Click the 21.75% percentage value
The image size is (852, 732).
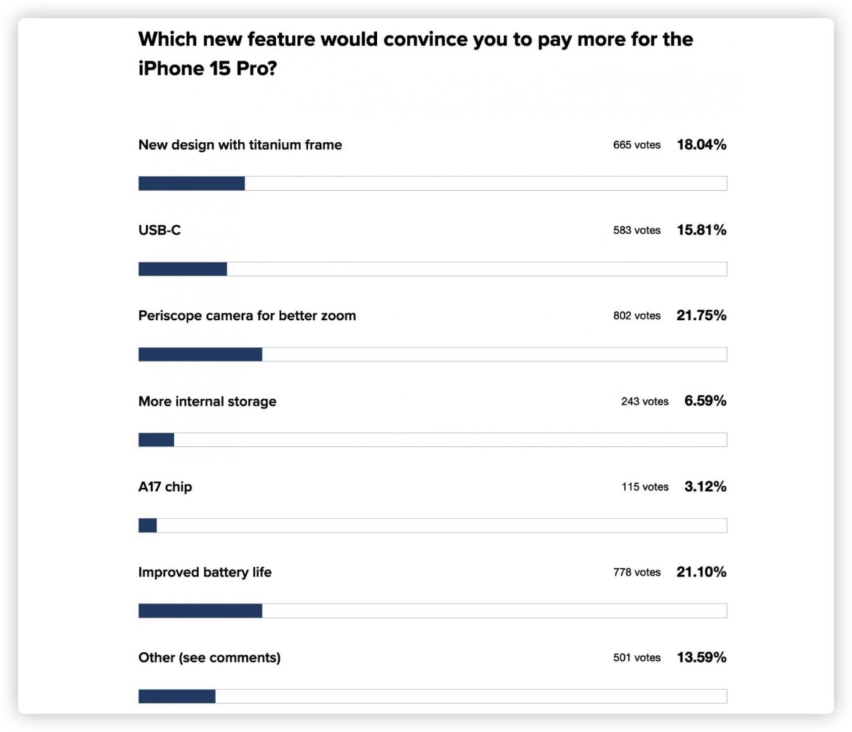pos(701,316)
